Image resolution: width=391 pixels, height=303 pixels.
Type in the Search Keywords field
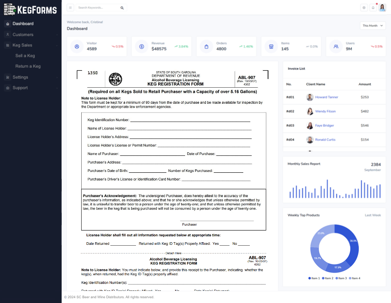click(x=98, y=8)
